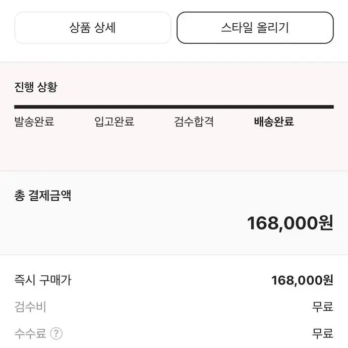Click the right end of progress bar
This screenshot has width=348, height=348.
click(x=331, y=107)
